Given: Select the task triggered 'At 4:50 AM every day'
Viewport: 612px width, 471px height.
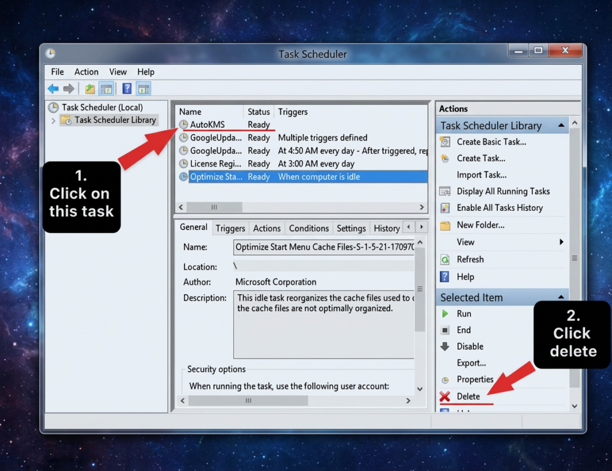Looking at the screenshot, I should [x=303, y=151].
